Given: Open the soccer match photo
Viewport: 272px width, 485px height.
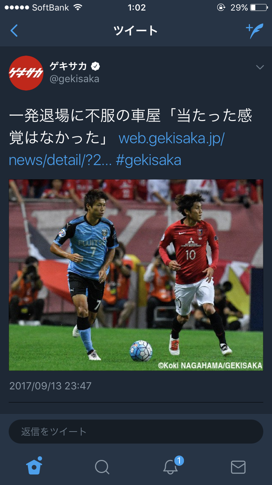Looking at the screenshot, I should click(x=136, y=275).
